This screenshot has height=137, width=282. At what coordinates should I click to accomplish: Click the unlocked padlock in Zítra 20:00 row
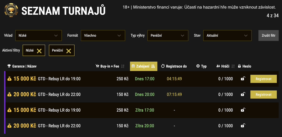click(243, 125)
